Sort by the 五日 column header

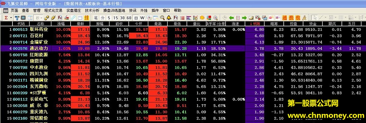(352, 24)
